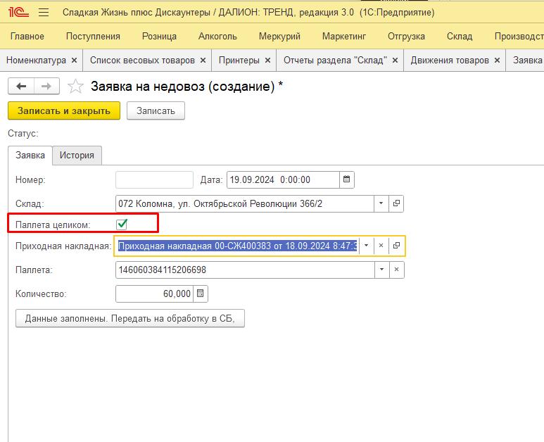The image size is (544, 442).
Task: Open the Розница section
Action: click(159, 37)
